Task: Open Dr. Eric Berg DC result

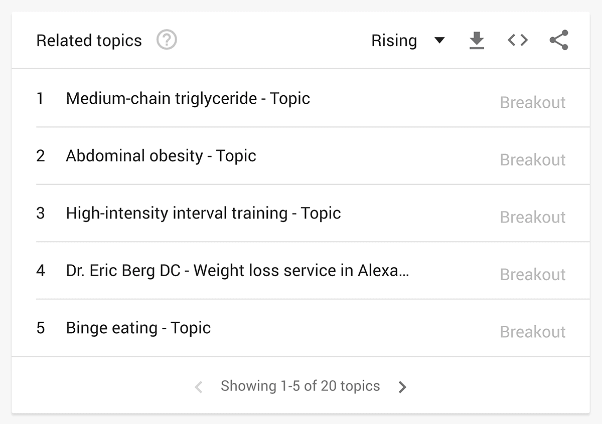Action: (237, 271)
